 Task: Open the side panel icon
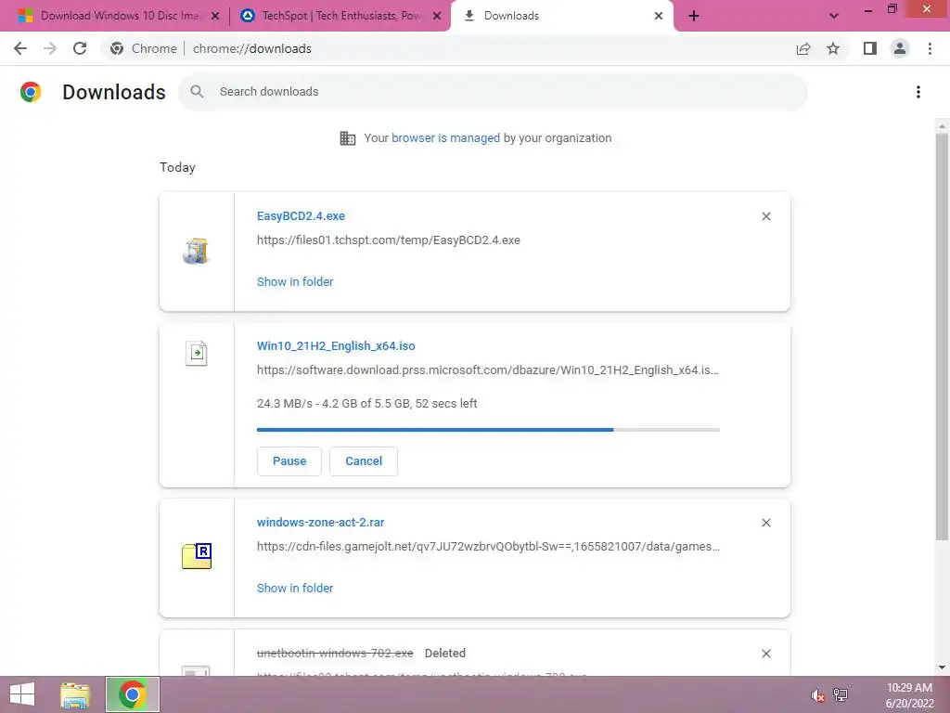pyautogui.click(x=870, y=48)
